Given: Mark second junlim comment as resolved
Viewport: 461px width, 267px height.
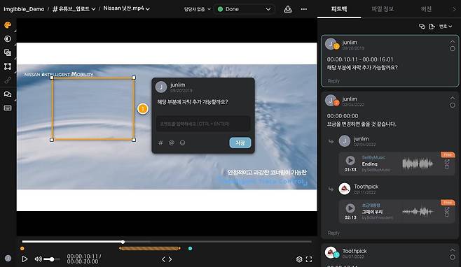Looking at the screenshot, I should [453, 105].
